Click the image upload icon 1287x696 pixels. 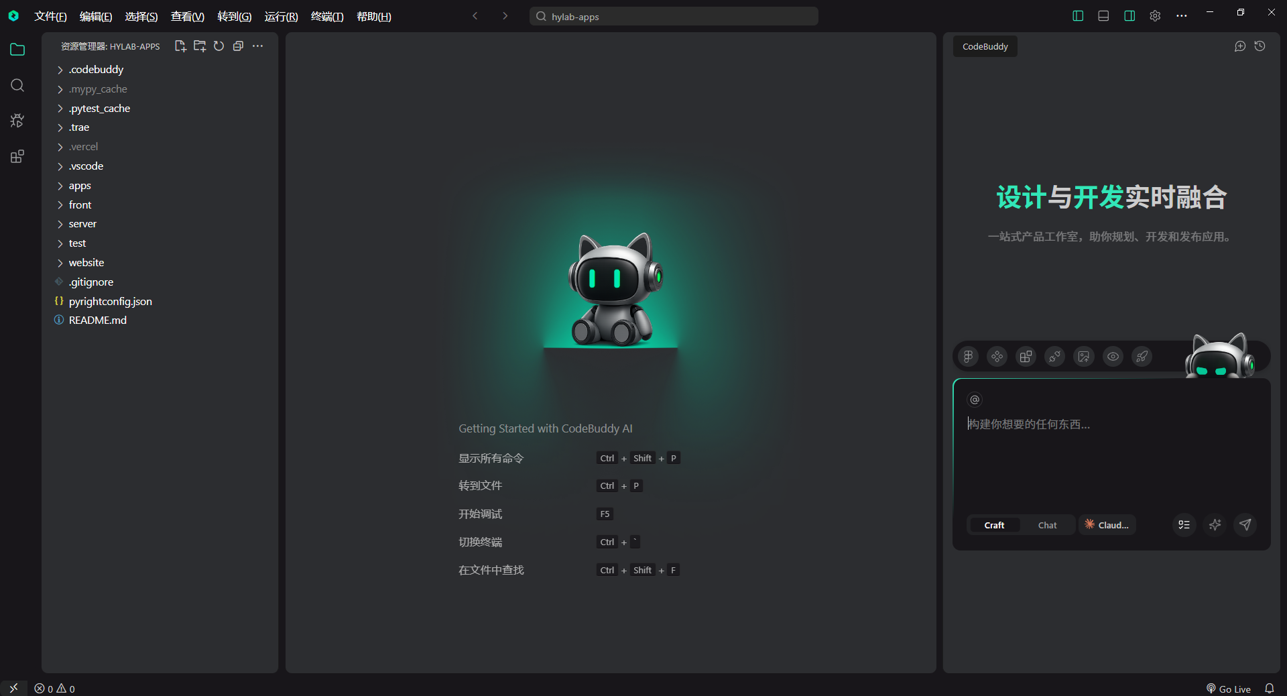point(1084,357)
